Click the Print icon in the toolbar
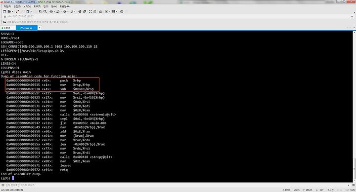The image size is (356, 192). tap(51, 11)
